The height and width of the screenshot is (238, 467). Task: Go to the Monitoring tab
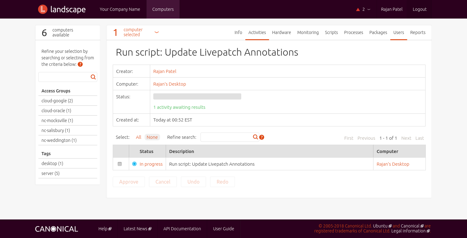click(308, 32)
